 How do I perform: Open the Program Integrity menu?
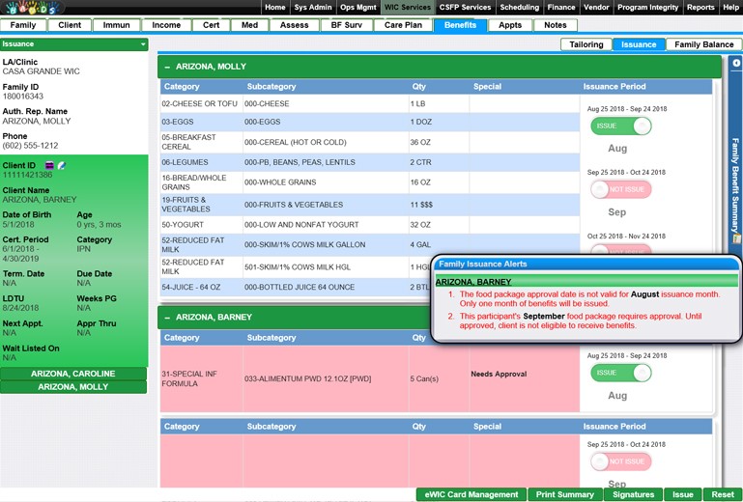click(648, 7)
